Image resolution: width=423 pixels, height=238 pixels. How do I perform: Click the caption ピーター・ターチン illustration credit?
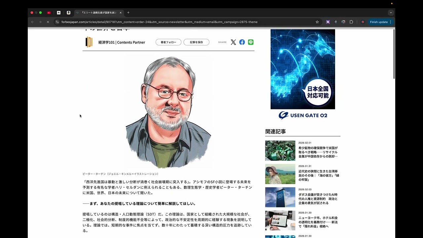click(x=121, y=174)
